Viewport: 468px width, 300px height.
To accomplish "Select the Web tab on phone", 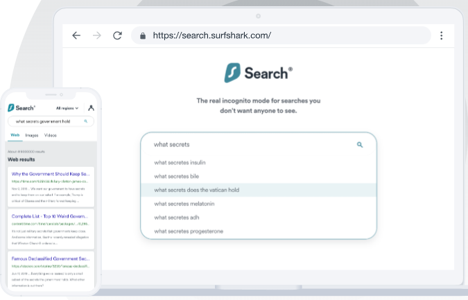I will 15,135.
